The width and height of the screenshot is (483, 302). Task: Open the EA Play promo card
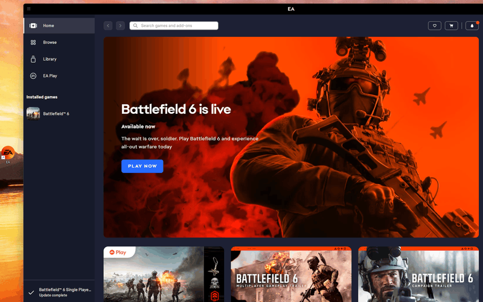tap(164, 274)
